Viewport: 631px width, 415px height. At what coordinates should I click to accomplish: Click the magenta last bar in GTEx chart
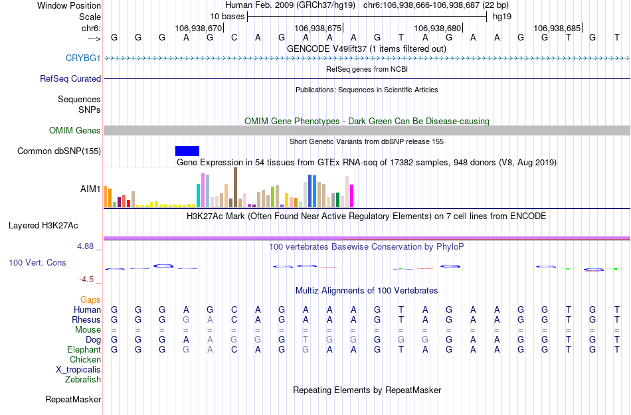pyautogui.click(x=352, y=197)
